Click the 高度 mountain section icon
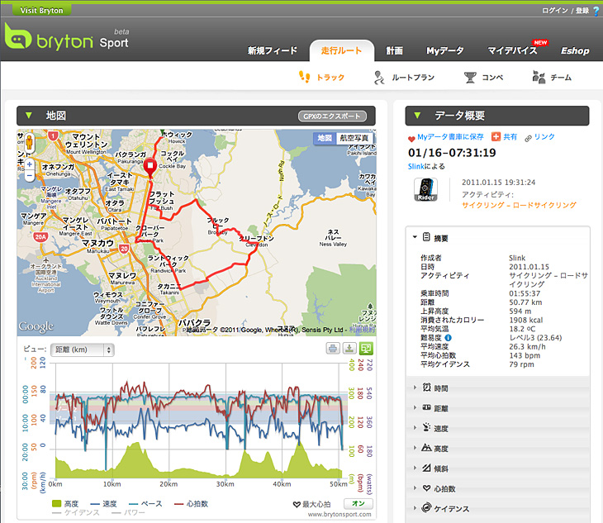The image size is (603, 523). pyautogui.click(x=426, y=447)
